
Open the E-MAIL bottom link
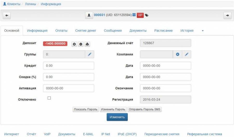[x=88, y=134]
